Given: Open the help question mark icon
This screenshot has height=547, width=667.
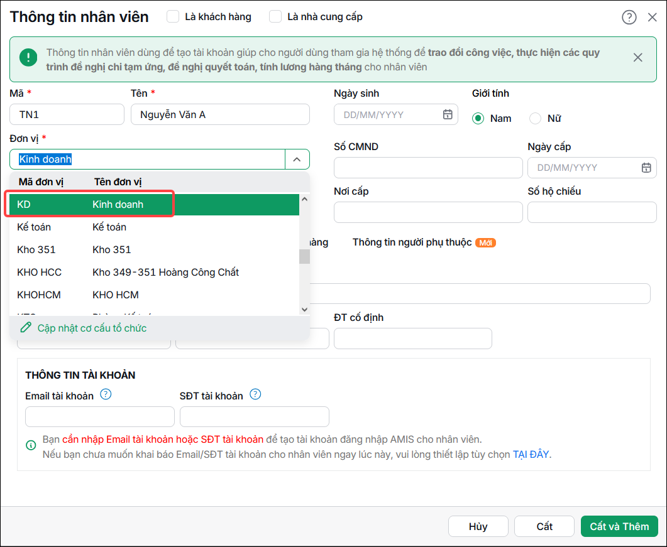Looking at the screenshot, I should 629,18.
